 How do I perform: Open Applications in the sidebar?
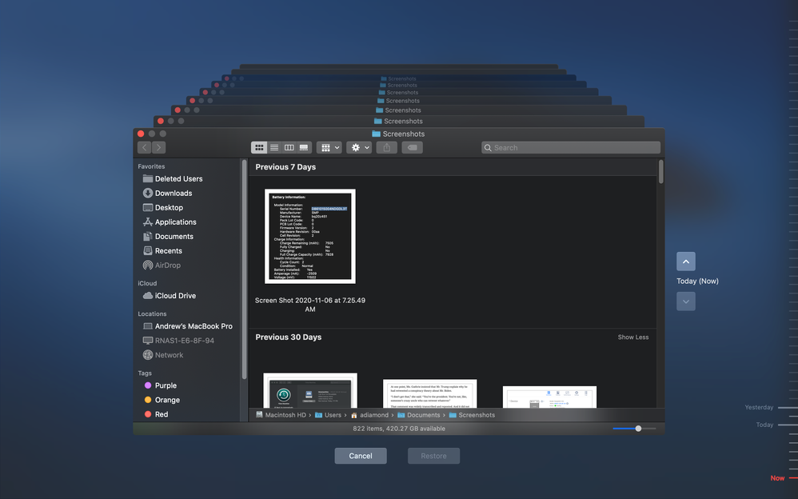[170, 222]
